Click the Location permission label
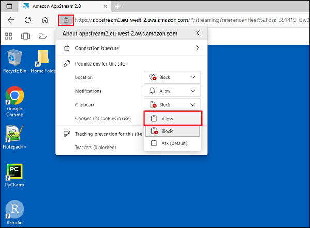310x228 pixels. (x=84, y=77)
